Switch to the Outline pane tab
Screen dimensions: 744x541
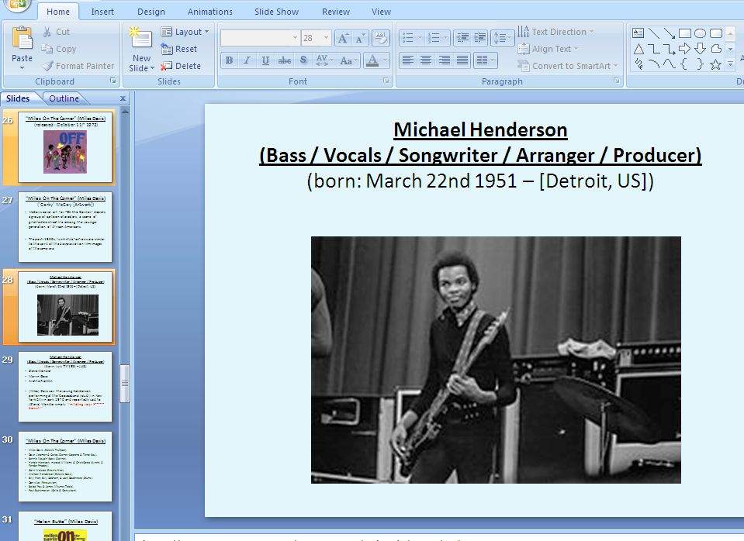[x=64, y=98]
